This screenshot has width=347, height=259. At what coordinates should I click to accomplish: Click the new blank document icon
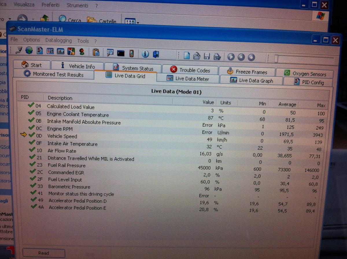click(187, 56)
